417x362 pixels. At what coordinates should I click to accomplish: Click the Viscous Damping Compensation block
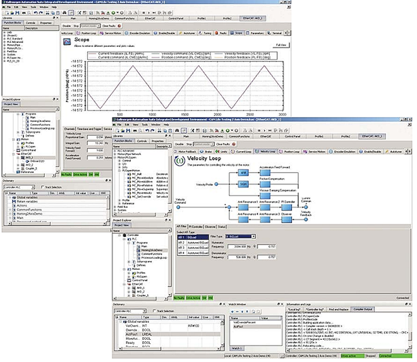pyautogui.click(x=265, y=196)
